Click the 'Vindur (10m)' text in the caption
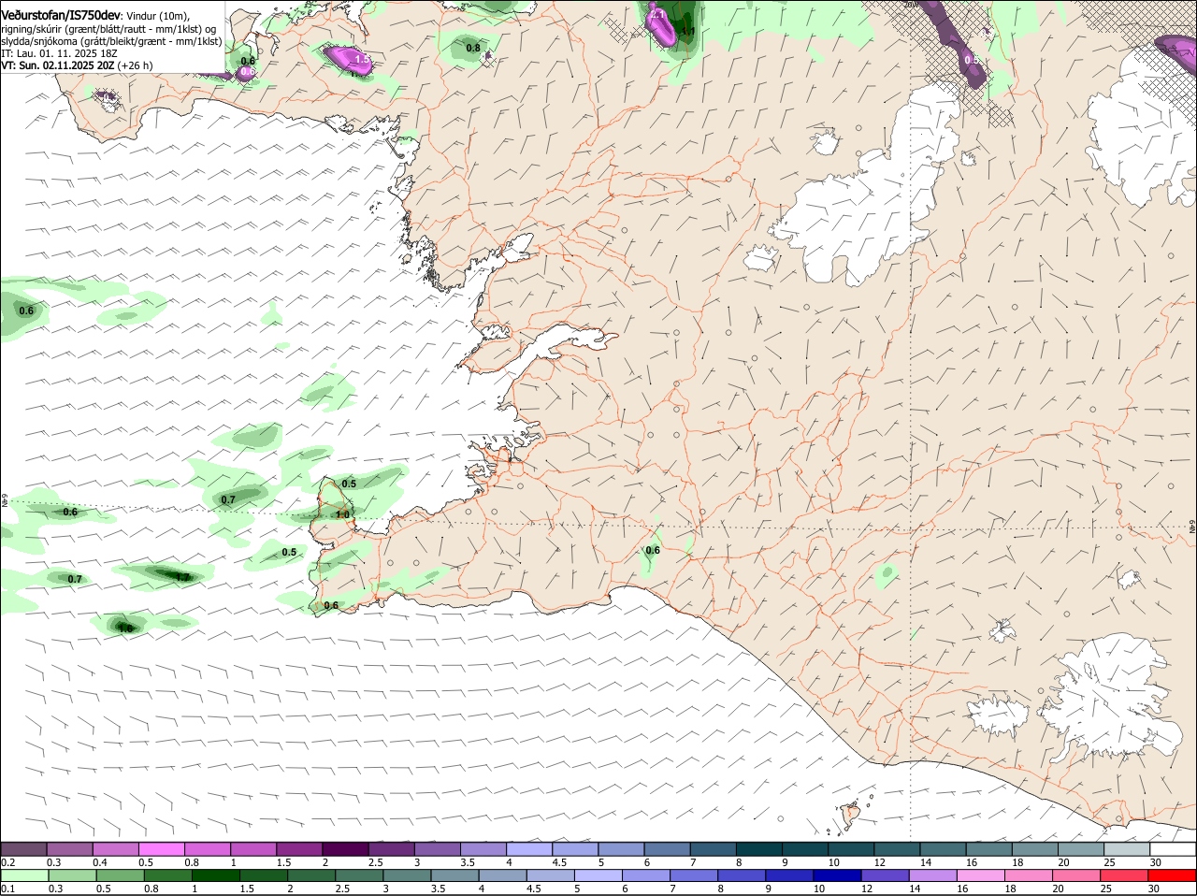The width and height of the screenshot is (1197, 896). click(x=158, y=16)
